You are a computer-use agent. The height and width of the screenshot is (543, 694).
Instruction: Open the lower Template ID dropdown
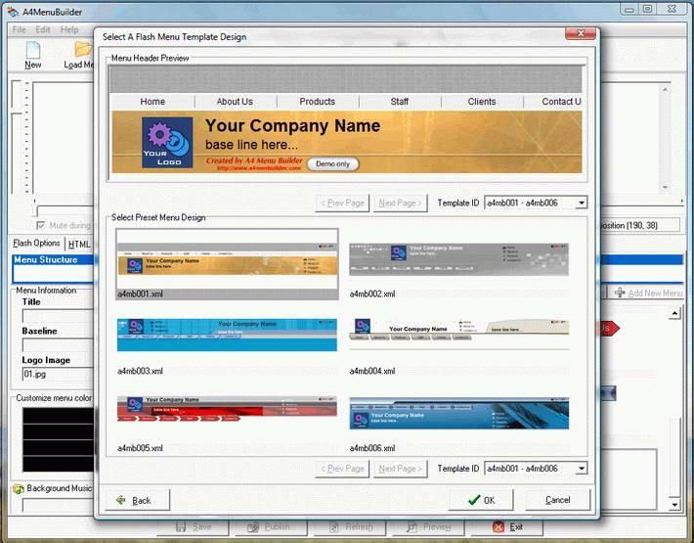[x=582, y=468]
